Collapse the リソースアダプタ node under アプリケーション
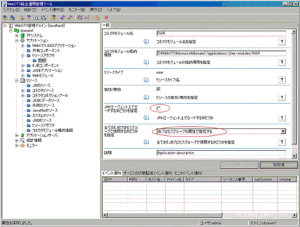This screenshot has height=227, width=300. point(22,56)
